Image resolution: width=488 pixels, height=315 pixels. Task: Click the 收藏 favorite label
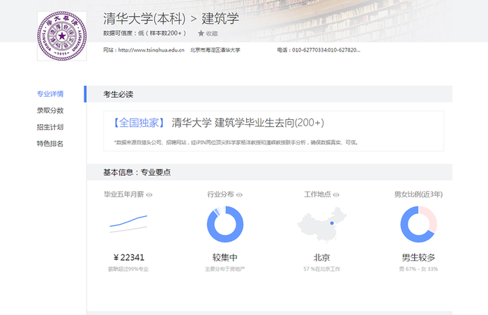212,33
